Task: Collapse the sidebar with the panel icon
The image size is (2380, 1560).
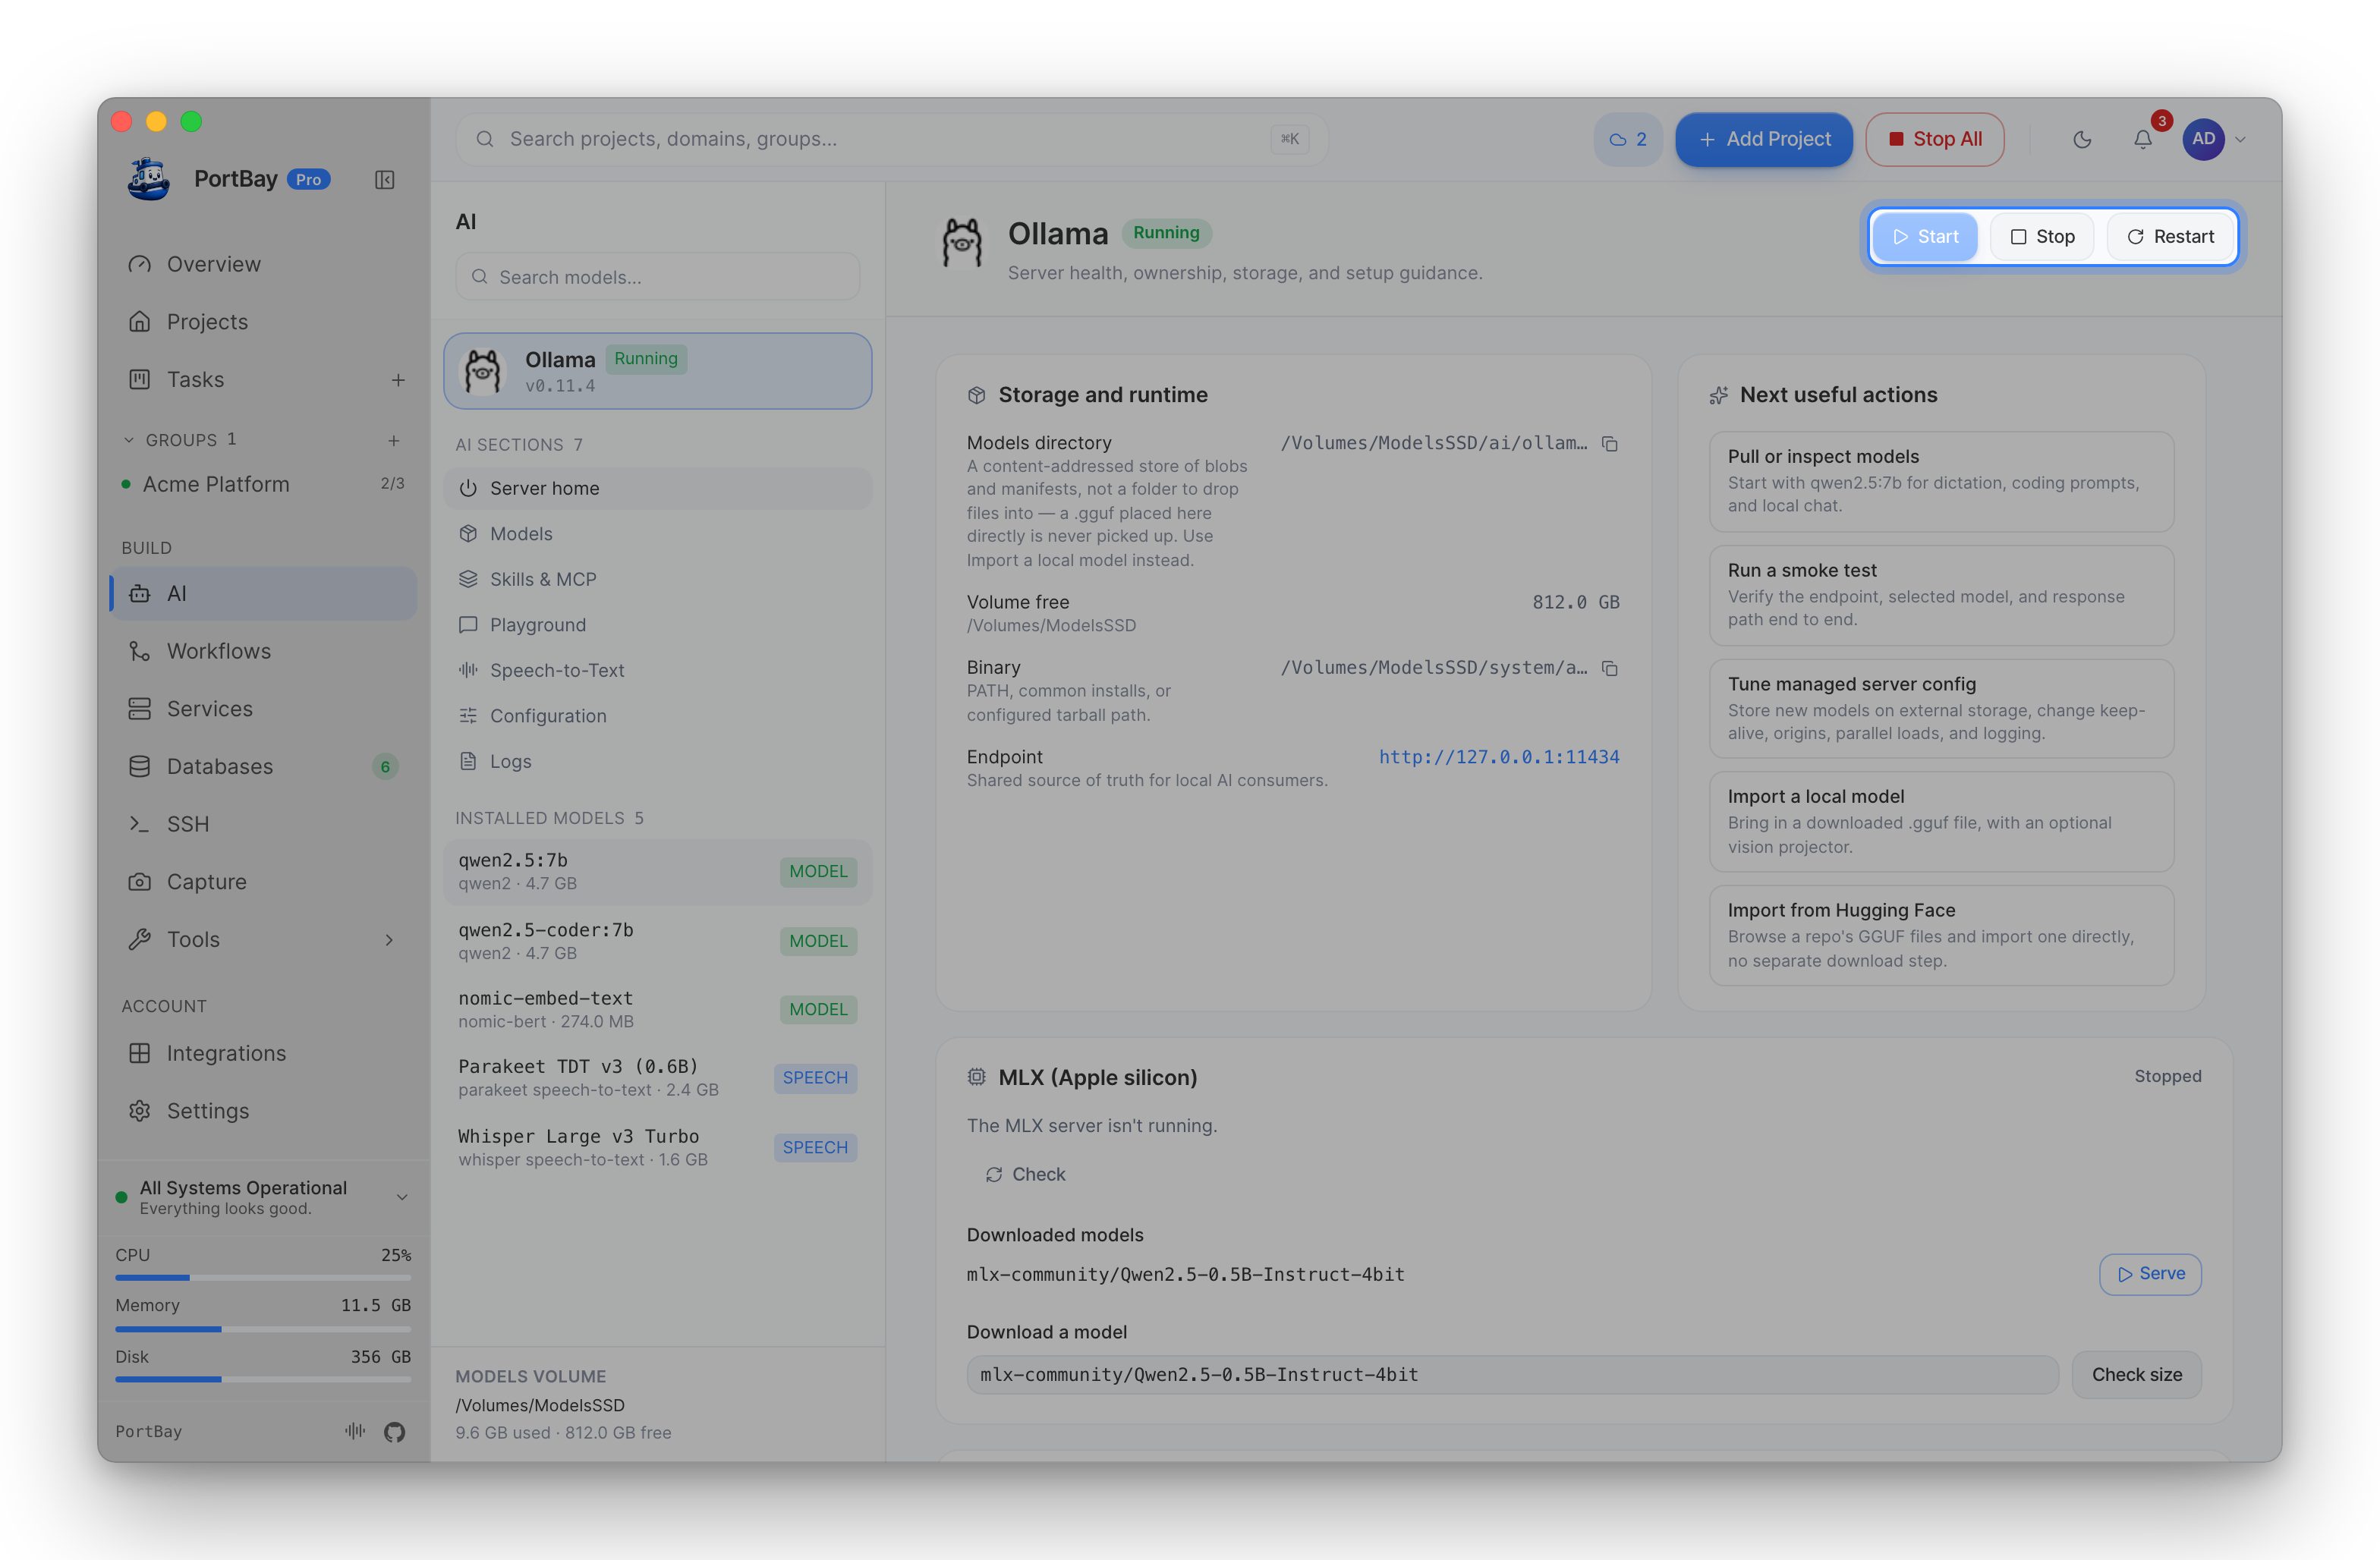Action: [x=384, y=179]
